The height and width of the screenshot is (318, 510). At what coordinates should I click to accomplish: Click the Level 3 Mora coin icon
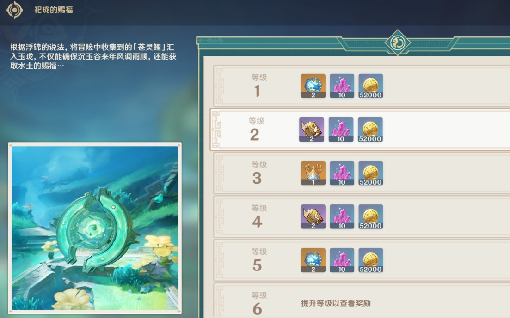[x=370, y=173]
